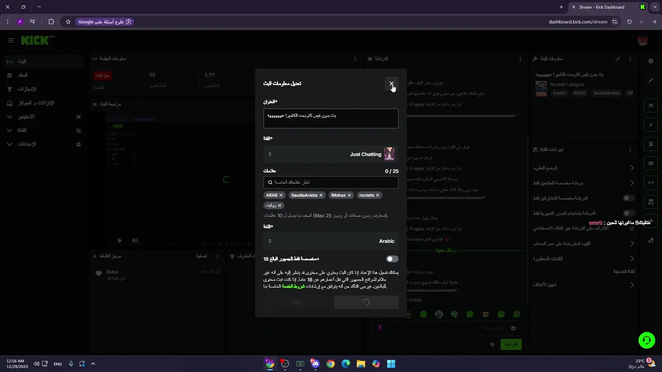The width and height of the screenshot is (662, 372).
Task: Open the Arabic language dropdown
Action: [x=331, y=241]
